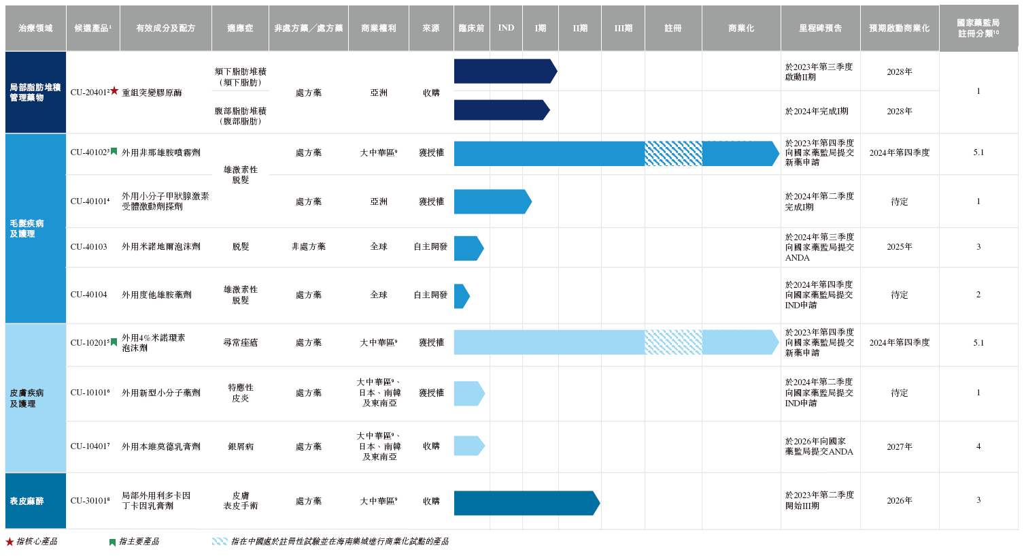Image resolution: width=1024 pixels, height=556 pixels.
Task: Click the 商業權利 column header
Action: 379,28
